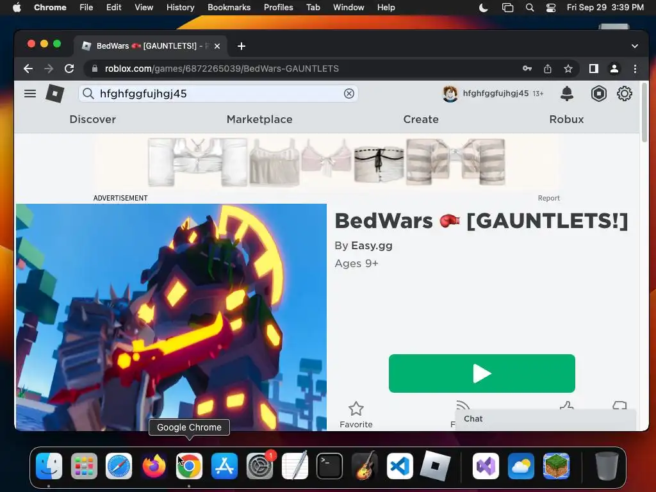Open the File menu
This screenshot has height=492, width=656.
[86, 7]
